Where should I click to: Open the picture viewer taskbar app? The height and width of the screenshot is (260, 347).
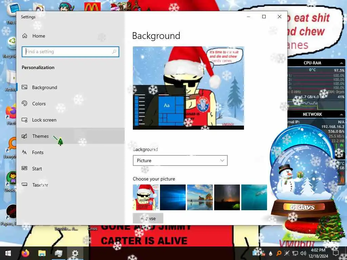(59, 253)
